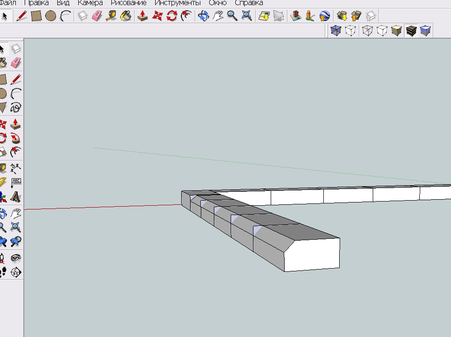The image size is (451, 337).
Task: Activate the Text label (ABC) tool
Action: [16, 182]
